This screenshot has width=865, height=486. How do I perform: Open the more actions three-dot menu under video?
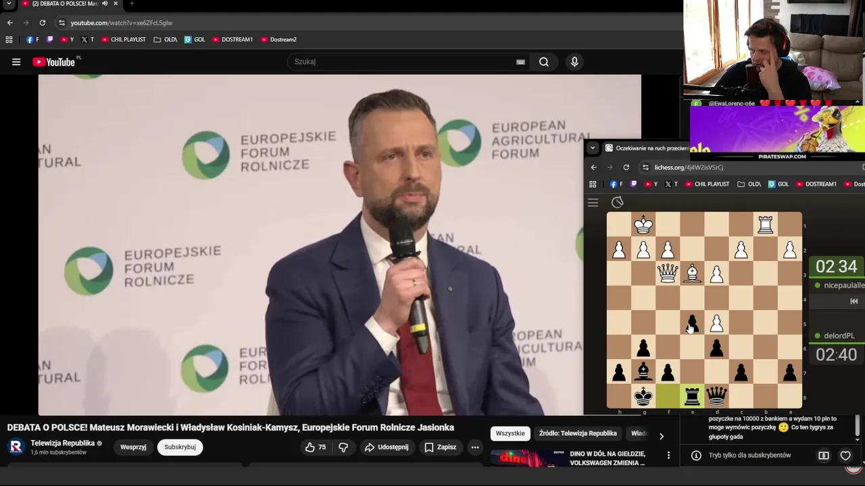475,447
